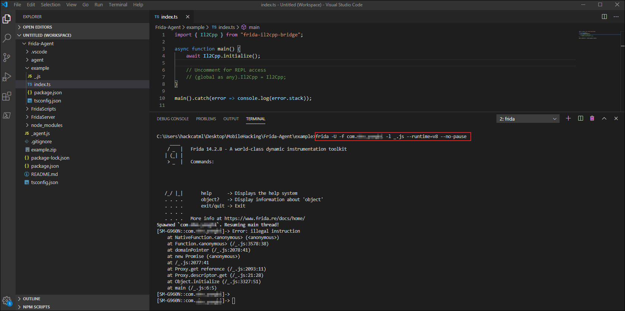Viewport: 625px width, 311px height.
Task: Open the editor More Actions ellipsis
Action: coord(616,17)
